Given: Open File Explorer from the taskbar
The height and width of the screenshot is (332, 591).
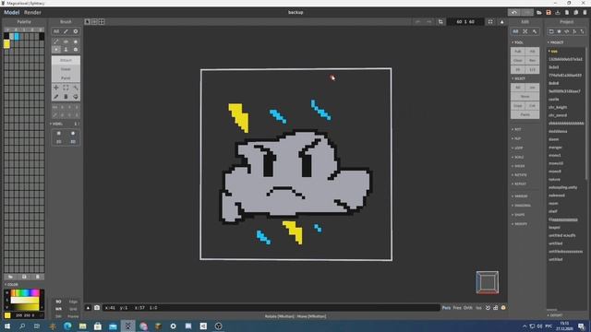Looking at the screenshot, I should tap(82, 326).
